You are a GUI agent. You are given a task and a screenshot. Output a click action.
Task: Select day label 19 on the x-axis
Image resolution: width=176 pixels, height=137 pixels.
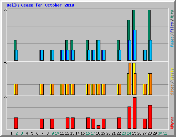point(103,133)
